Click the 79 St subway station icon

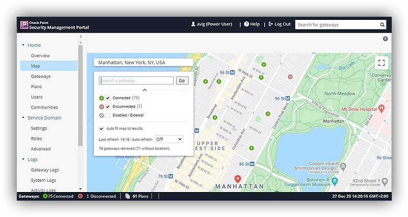pyautogui.click(x=171, y=176)
